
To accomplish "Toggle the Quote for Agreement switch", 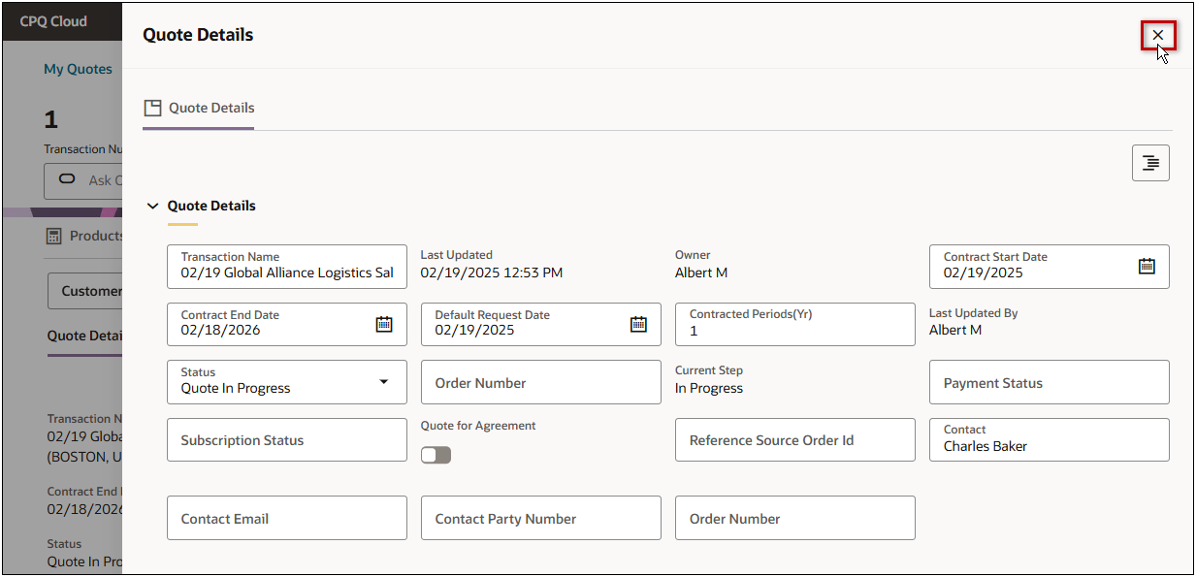I will [436, 455].
